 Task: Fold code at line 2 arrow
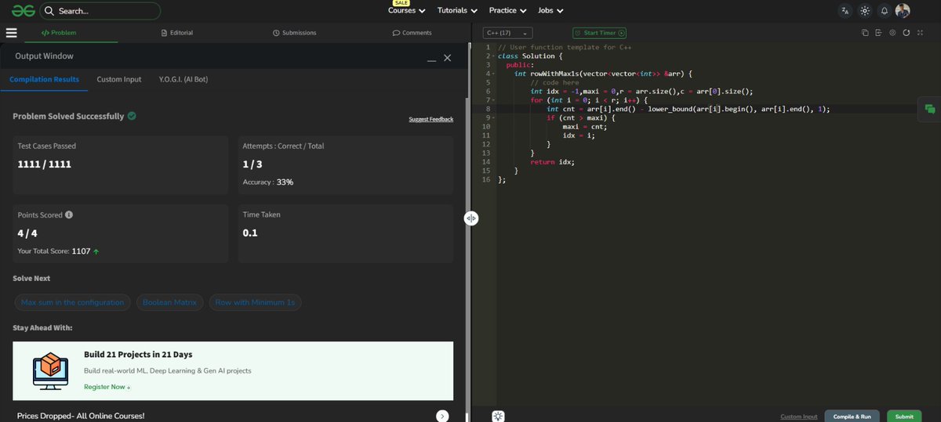coord(494,56)
